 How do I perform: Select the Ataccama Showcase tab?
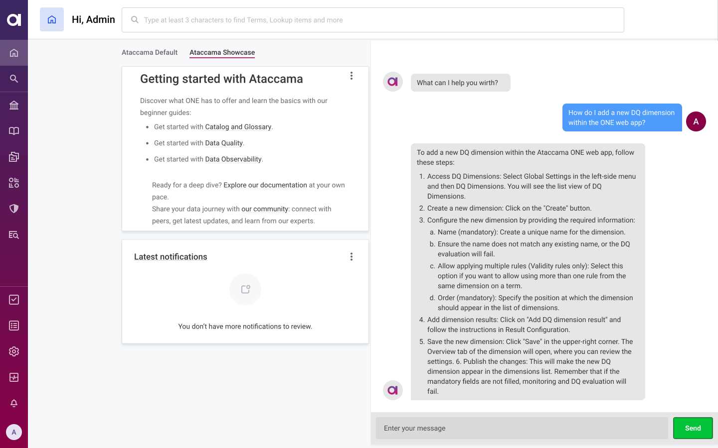coord(222,52)
